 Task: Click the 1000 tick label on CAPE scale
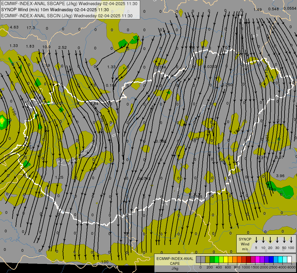[x=246, y=267]
